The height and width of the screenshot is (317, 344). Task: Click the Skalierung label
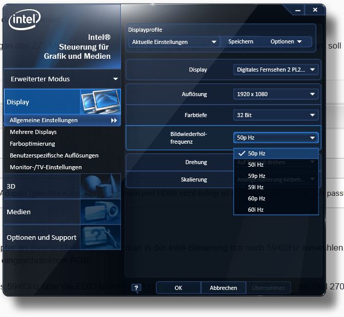[x=194, y=179]
